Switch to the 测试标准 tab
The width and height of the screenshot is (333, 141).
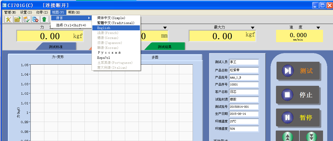(x=56, y=47)
